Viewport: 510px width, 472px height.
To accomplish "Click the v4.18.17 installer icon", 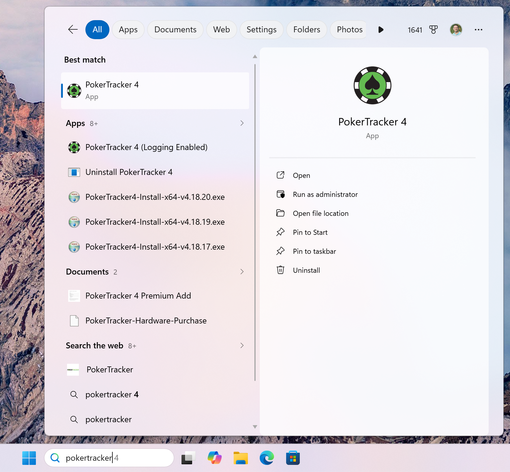I will pyautogui.click(x=74, y=247).
